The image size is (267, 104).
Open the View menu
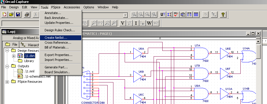[x=34, y=7]
